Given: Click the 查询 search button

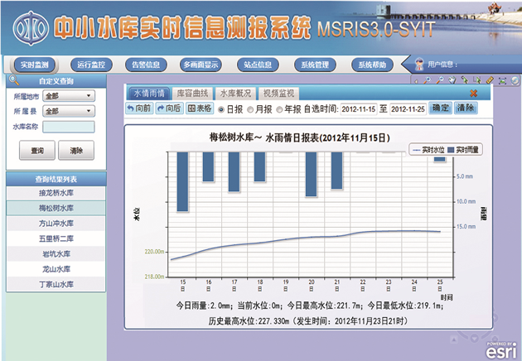Looking at the screenshot, I should 37,151.
